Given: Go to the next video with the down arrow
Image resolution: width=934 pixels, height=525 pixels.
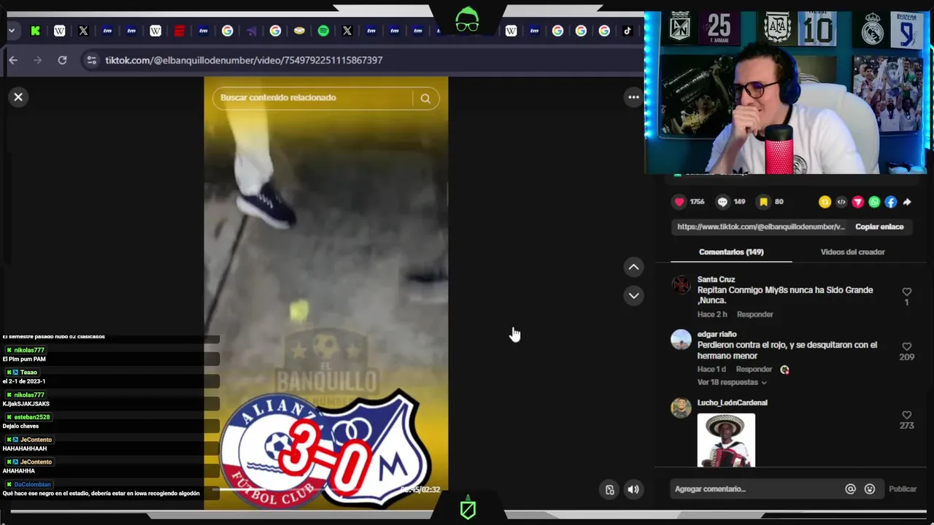Looking at the screenshot, I should (x=633, y=295).
